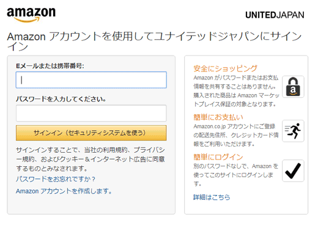Click the UNITEDJAPAN logo
318x234 pixels.
275,15
